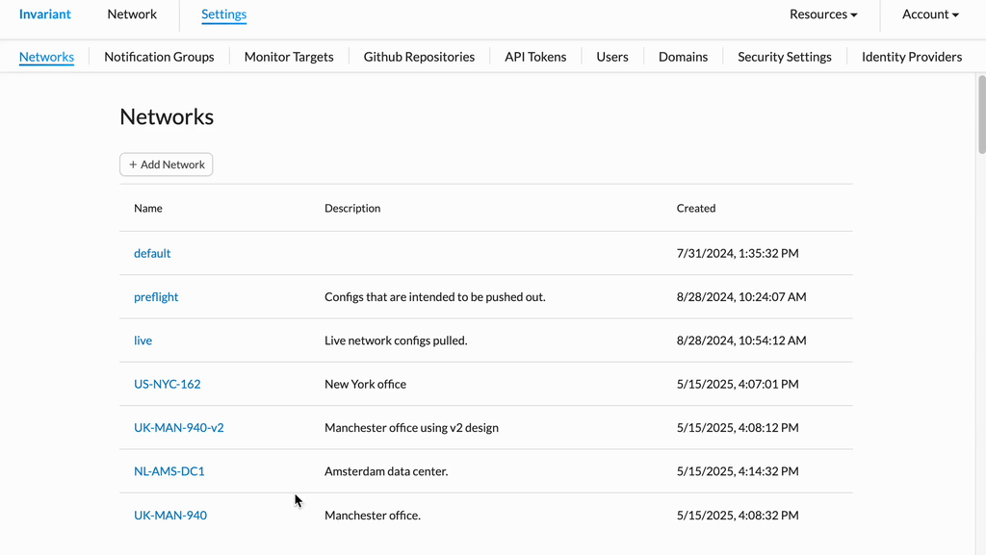Open the preflight network
Image resolution: width=986 pixels, height=555 pixels.
[x=156, y=297]
